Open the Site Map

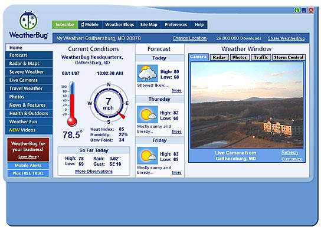coord(149,25)
